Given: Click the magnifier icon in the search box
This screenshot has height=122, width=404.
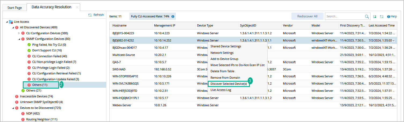Looking at the screenshot, I should (x=367, y=17).
